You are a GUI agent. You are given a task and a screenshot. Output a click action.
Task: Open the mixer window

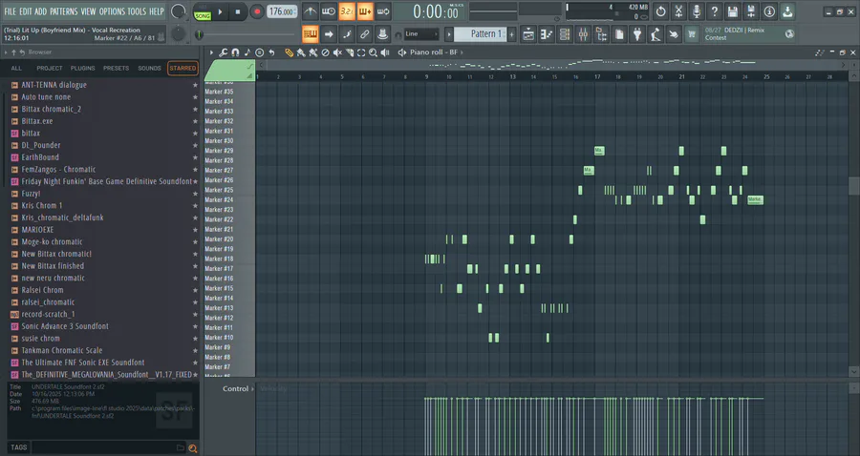click(x=583, y=34)
